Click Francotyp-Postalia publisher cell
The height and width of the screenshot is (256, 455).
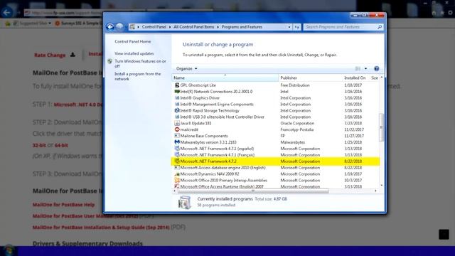[x=297, y=129]
